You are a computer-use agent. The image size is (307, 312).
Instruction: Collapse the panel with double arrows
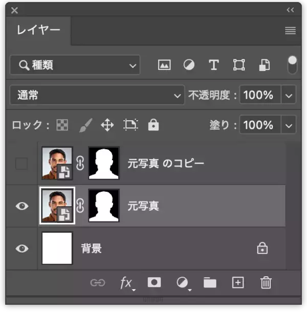coord(290,10)
